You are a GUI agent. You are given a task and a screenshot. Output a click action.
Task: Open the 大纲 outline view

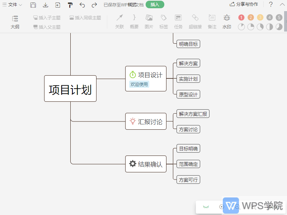[15, 22]
